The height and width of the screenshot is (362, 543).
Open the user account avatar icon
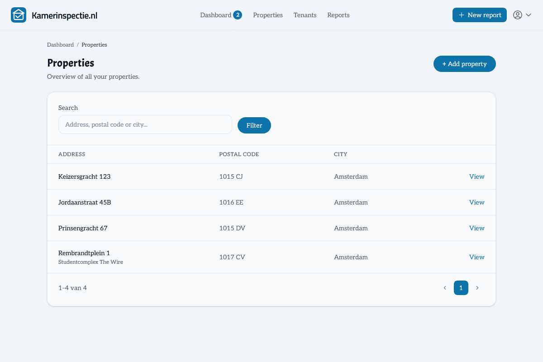tap(518, 15)
